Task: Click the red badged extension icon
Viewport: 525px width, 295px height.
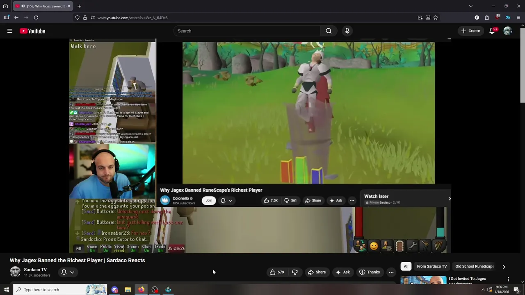Action: coord(498,17)
